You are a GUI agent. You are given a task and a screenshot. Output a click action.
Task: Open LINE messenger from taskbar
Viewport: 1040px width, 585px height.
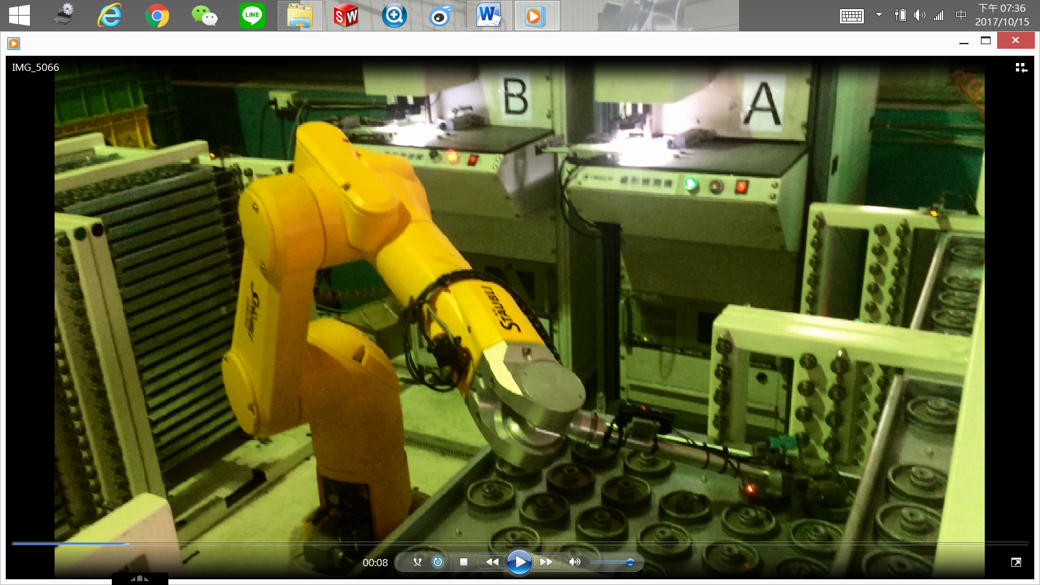click(252, 16)
